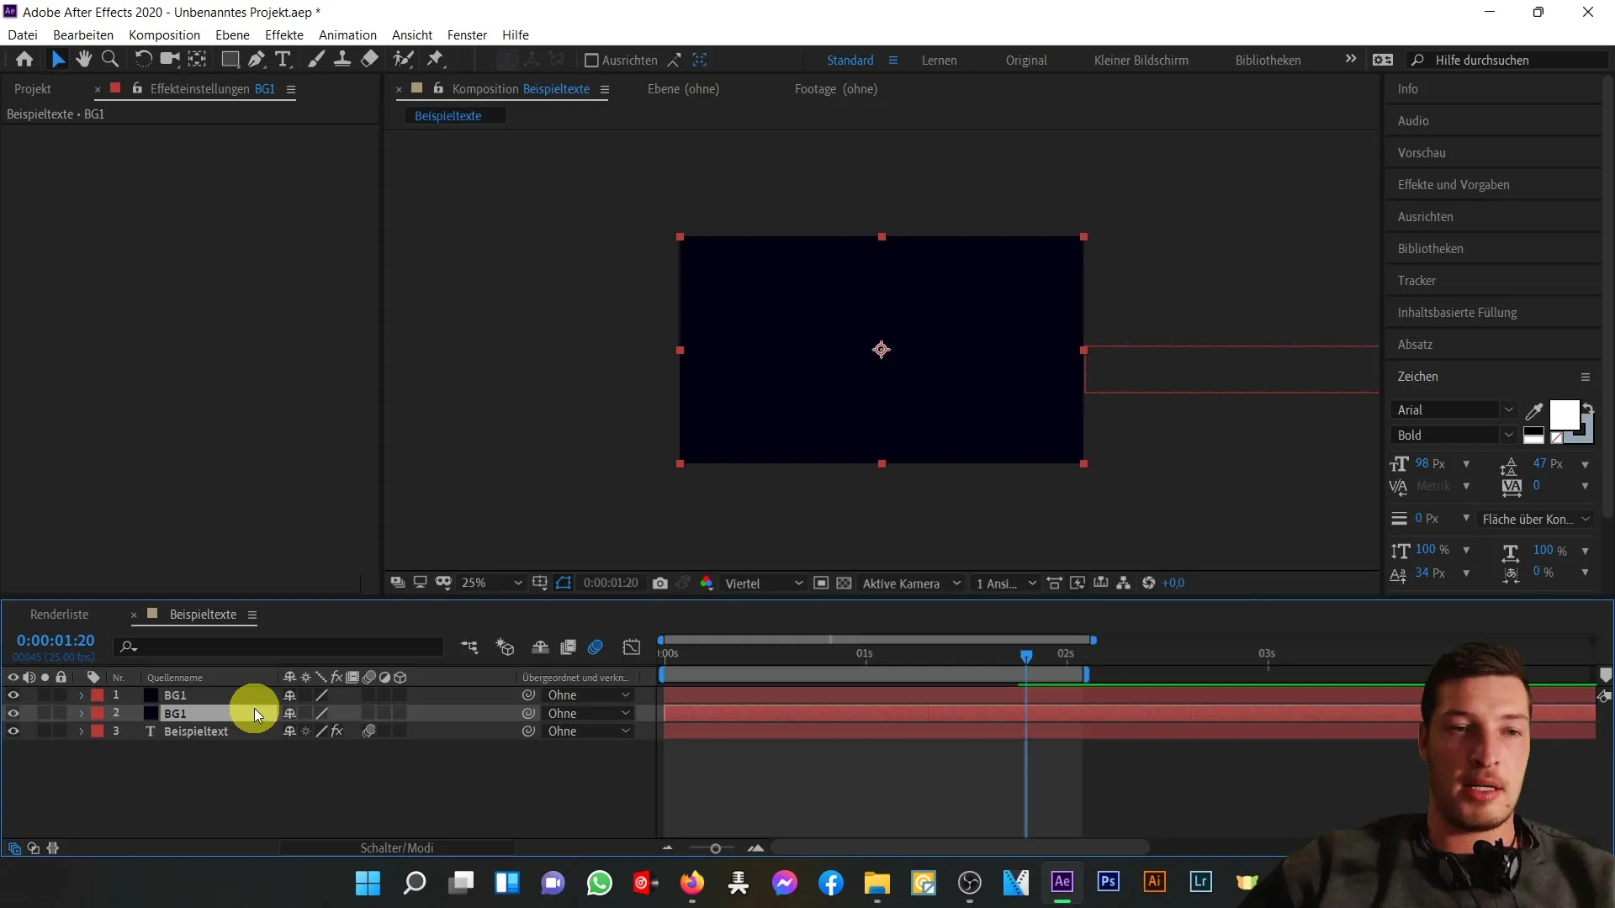This screenshot has height=908, width=1615.
Task: Select the Komposition tab in timeline
Action: click(203, 613)
